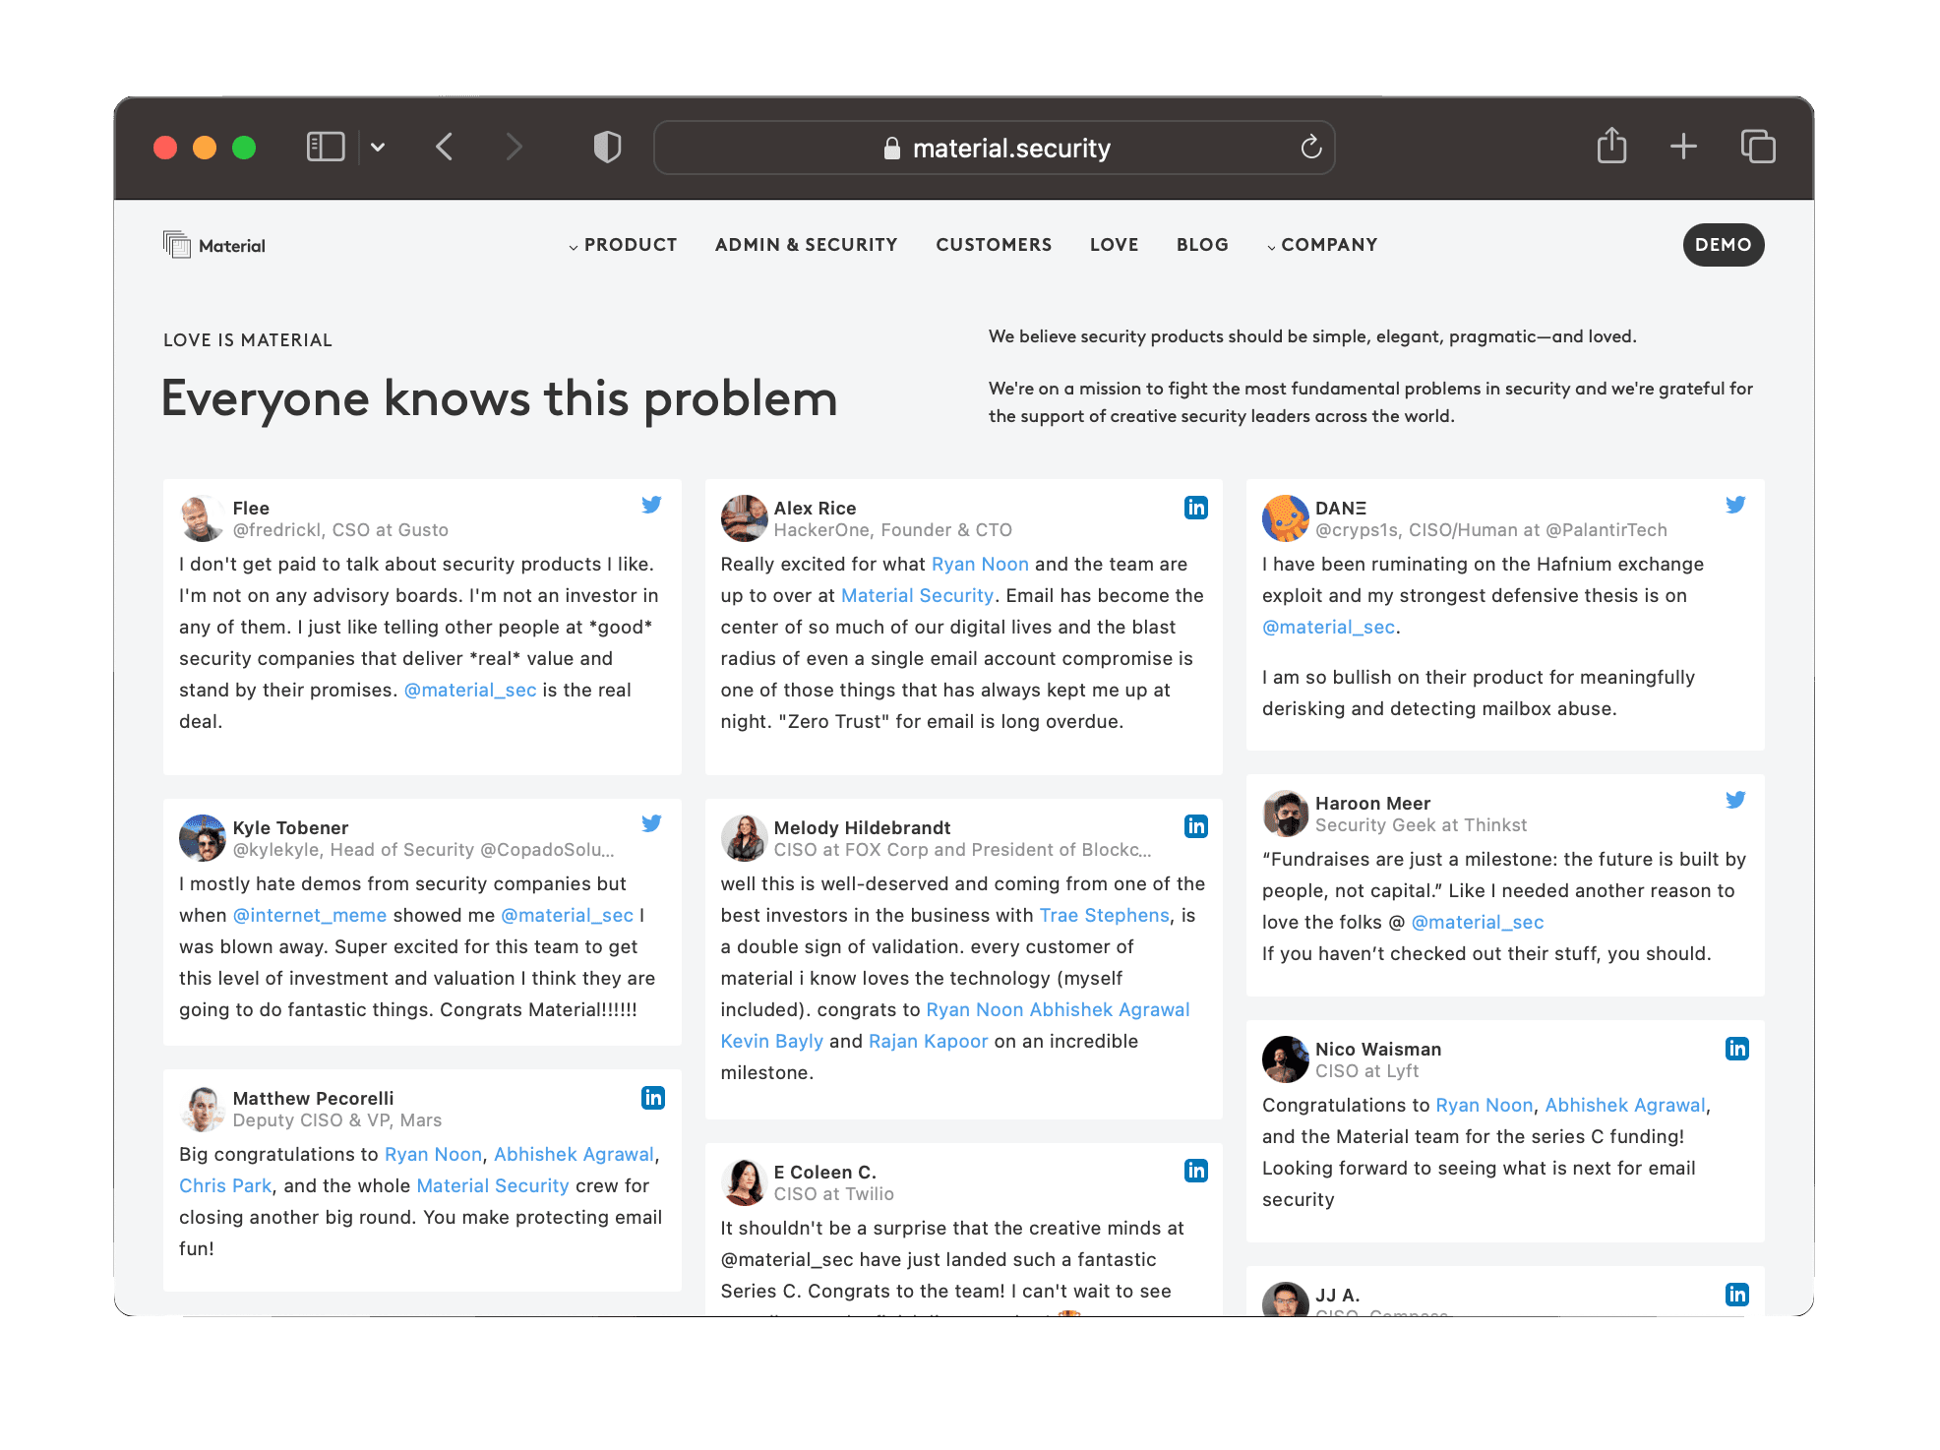Open Ryan Noon link in Alex Rice's post
This screenshot has height=1450, width=1940.
[x=980, y=565]
